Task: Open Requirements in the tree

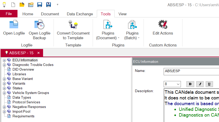Action: (x=23, y=116)
